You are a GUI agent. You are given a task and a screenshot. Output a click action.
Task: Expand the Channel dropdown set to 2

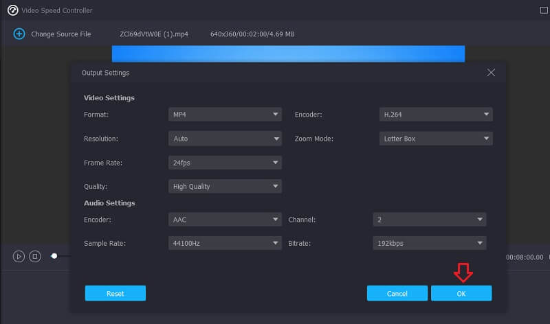[430, 220]
